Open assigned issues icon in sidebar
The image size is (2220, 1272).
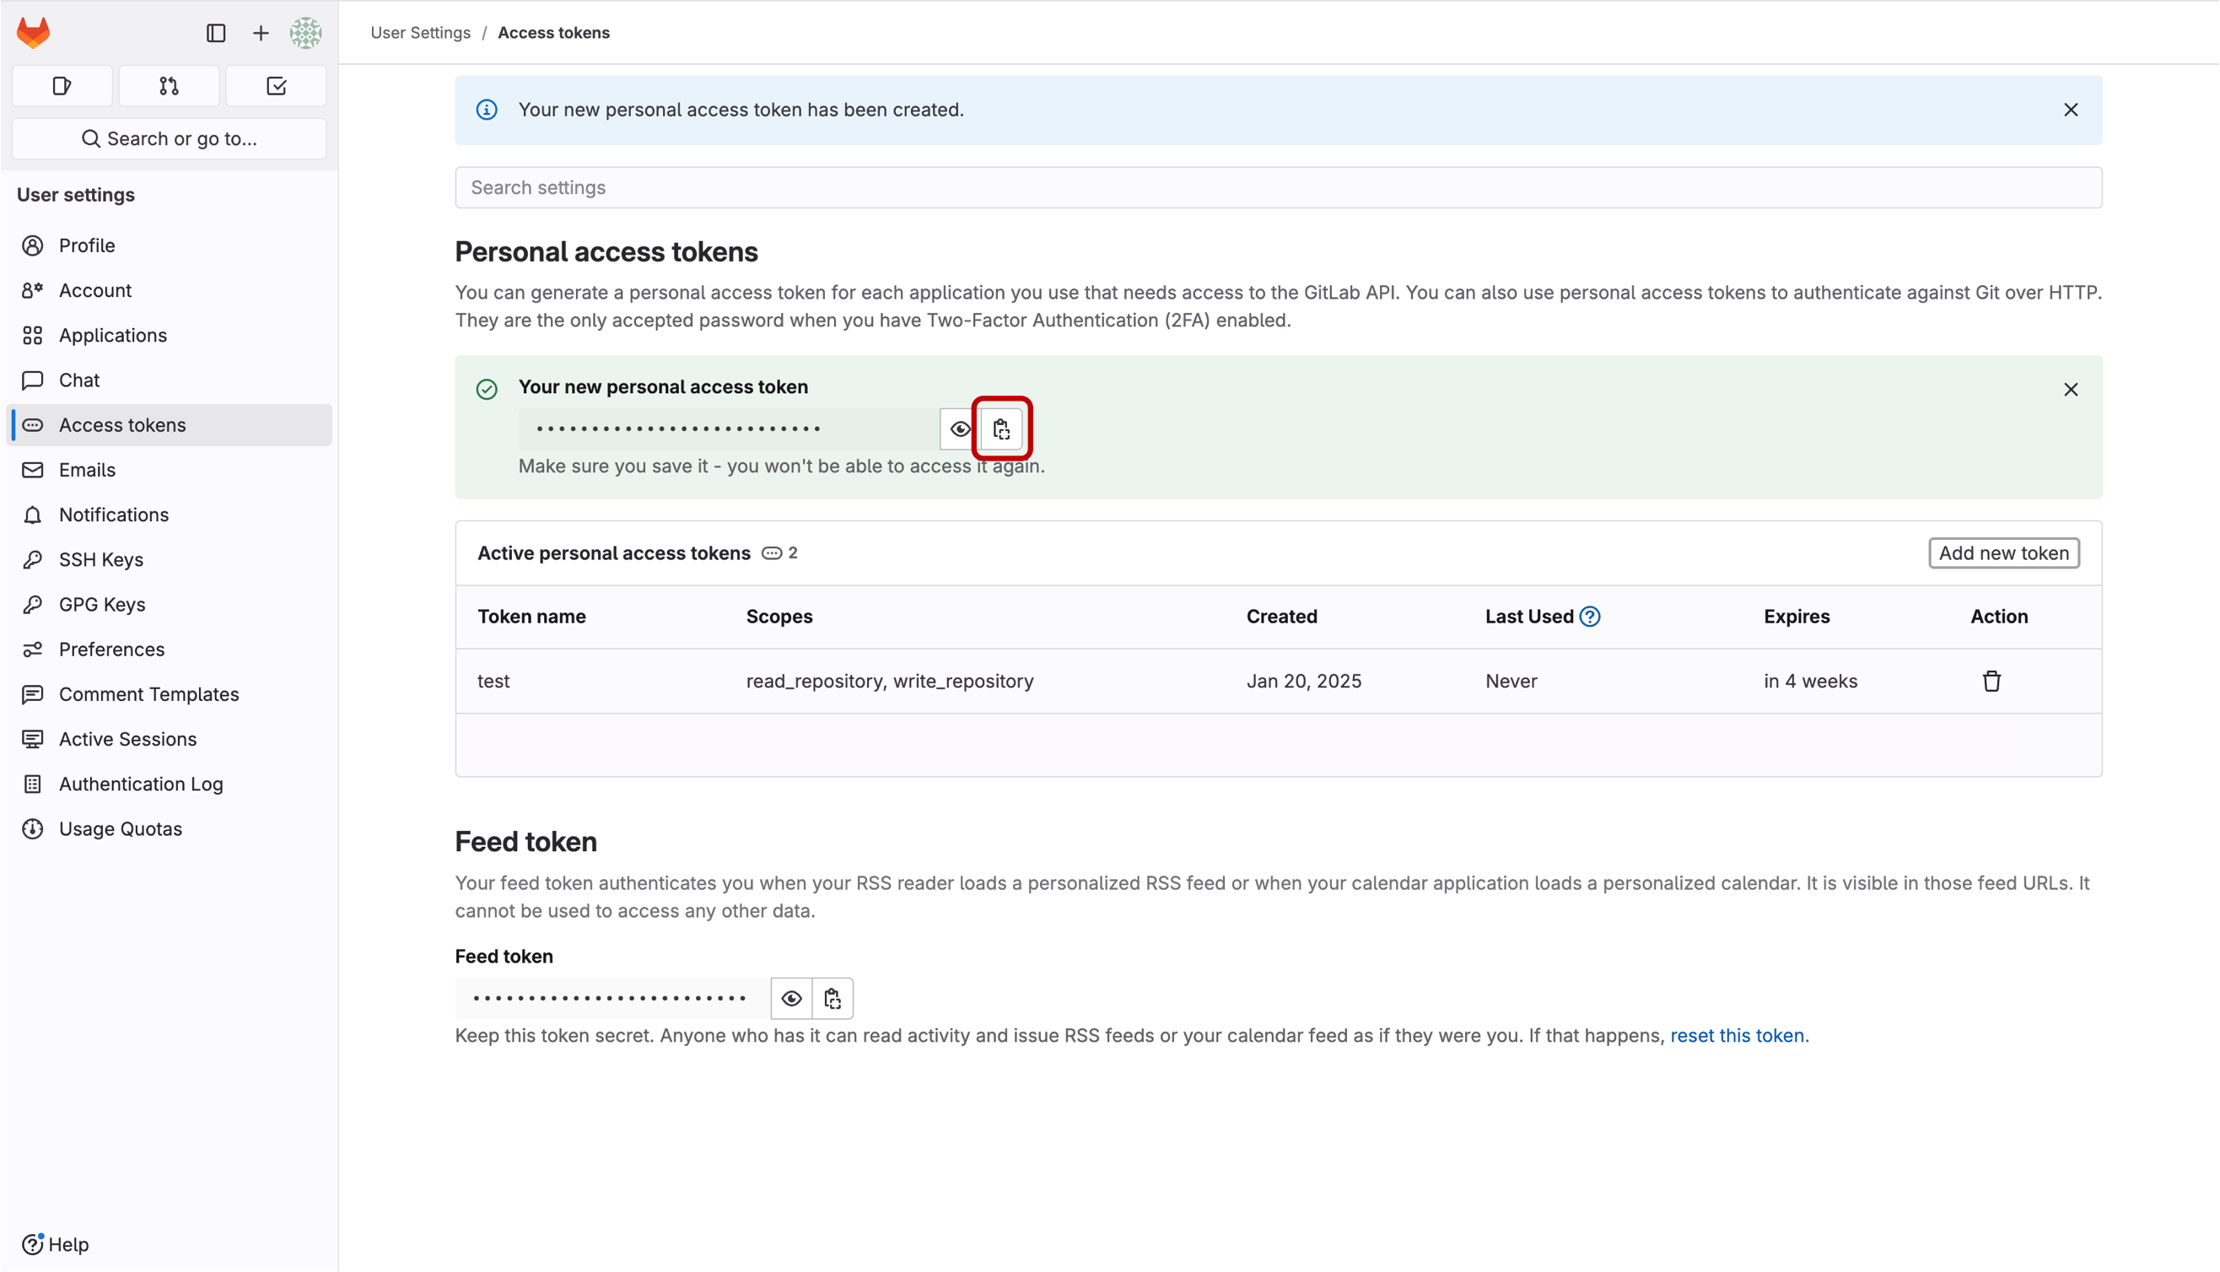tap(62, 86)
